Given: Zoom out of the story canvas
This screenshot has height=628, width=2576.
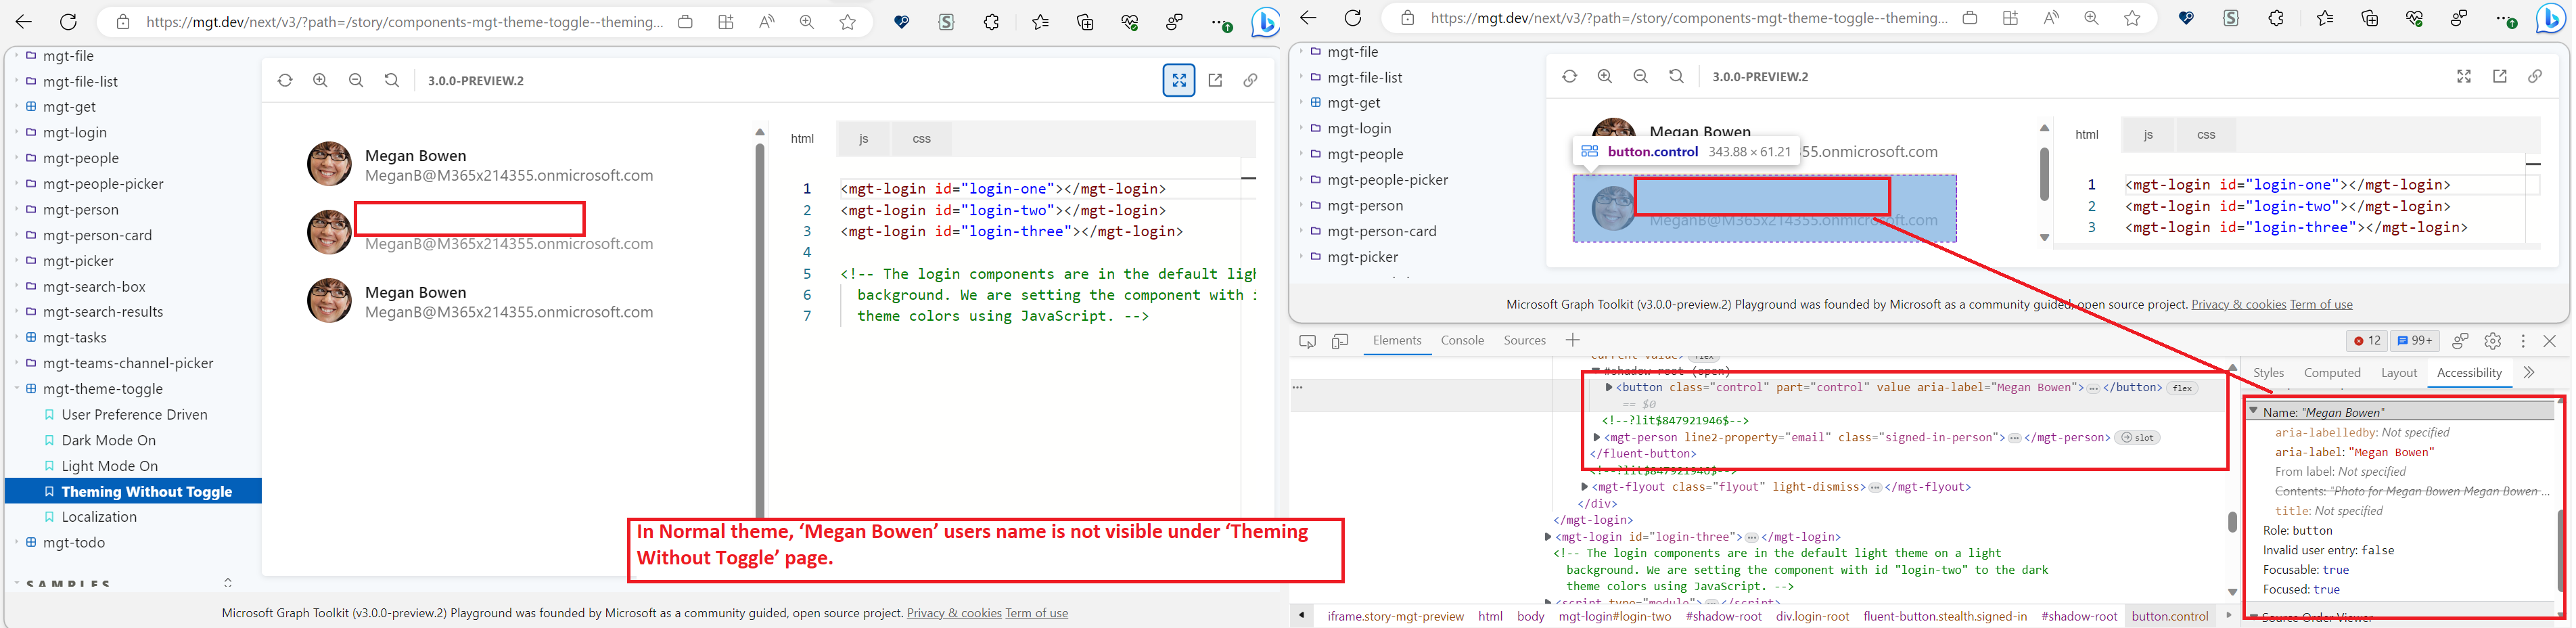Looking at the screenshot, I should [356, 80].
